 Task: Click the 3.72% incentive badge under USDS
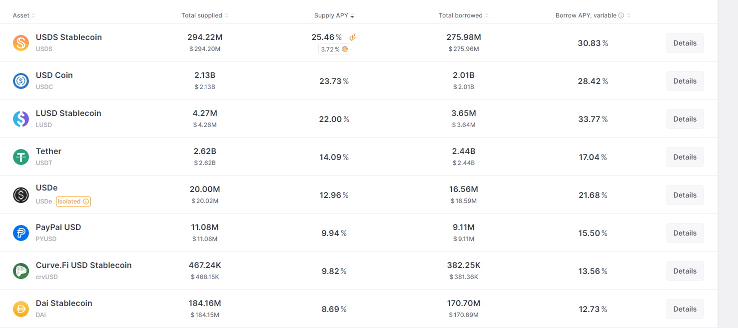(334, 49)
